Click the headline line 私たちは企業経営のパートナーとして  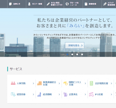(75, 20)
